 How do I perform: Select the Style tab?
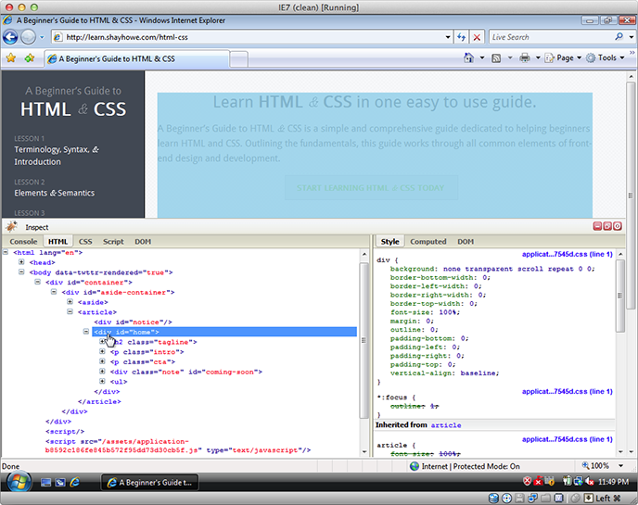click(389, 242)
